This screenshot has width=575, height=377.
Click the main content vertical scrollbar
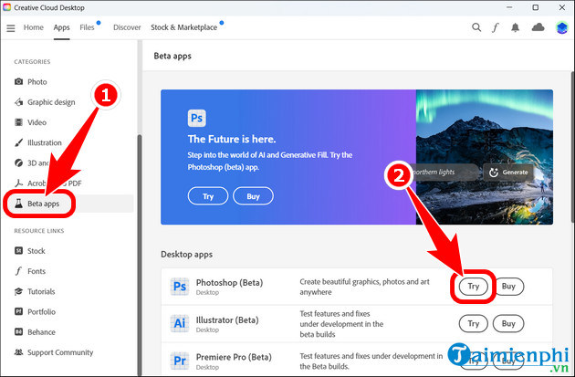(x=572, y=145)
